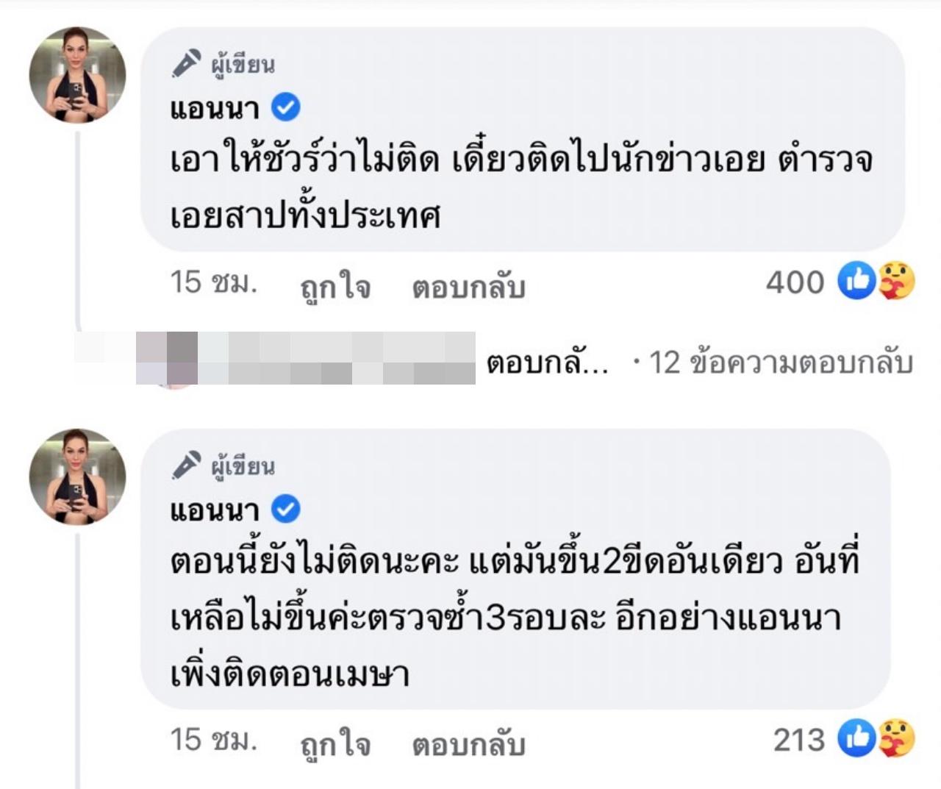Click the blue thumbs-up reaction on the first comment
Screen dimensions: 941x789
pos(856,282)
